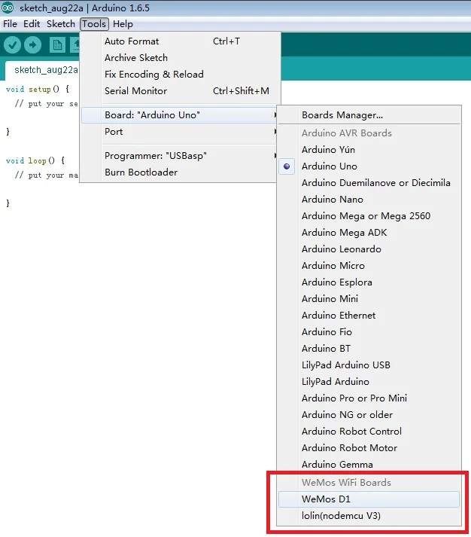Pick the Arduino Robot Motor board

369,448
